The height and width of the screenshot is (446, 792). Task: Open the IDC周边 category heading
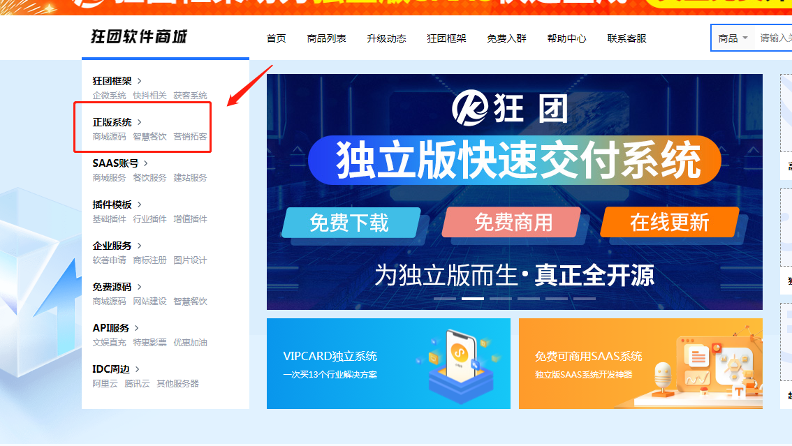[111, 369]
